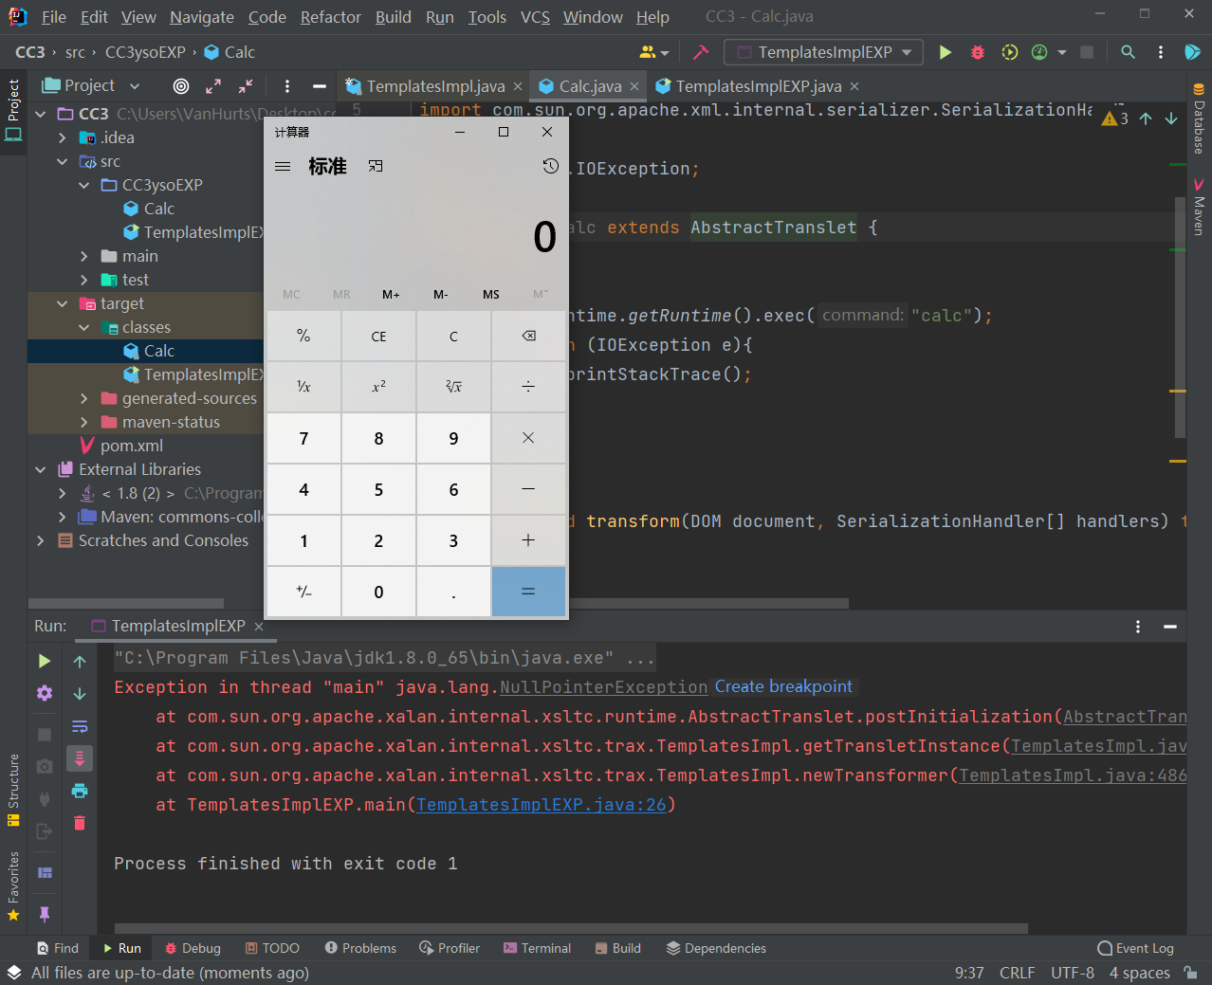Viewport: 1212px width, 985px height.
Task: Toggle soft-wrap in the console
Action: click(x=80, y=725)
